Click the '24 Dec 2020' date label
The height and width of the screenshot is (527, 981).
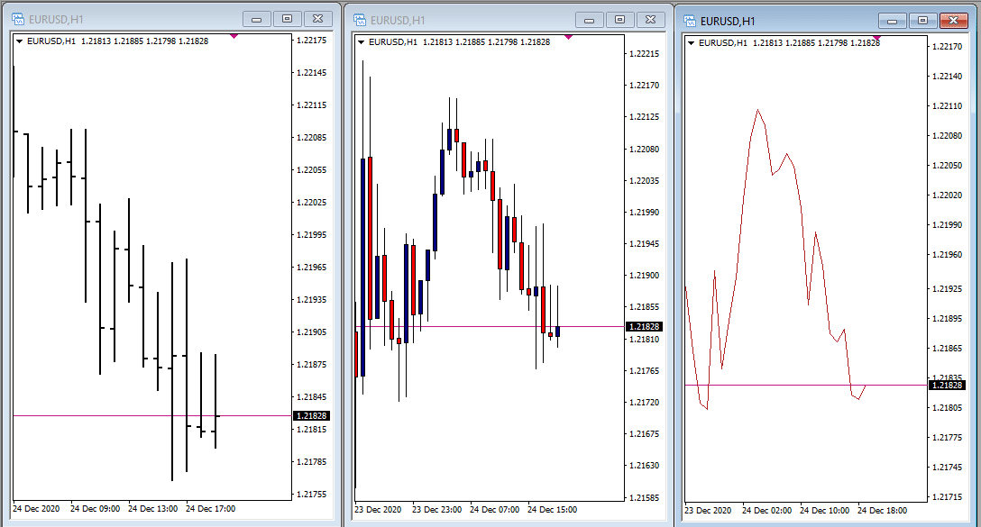point(36,508)
